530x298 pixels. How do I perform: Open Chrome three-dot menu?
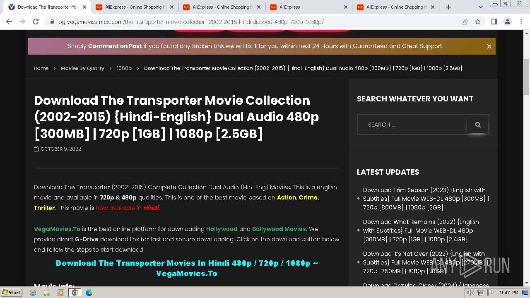pyautogui.click(x=521, y=22)
